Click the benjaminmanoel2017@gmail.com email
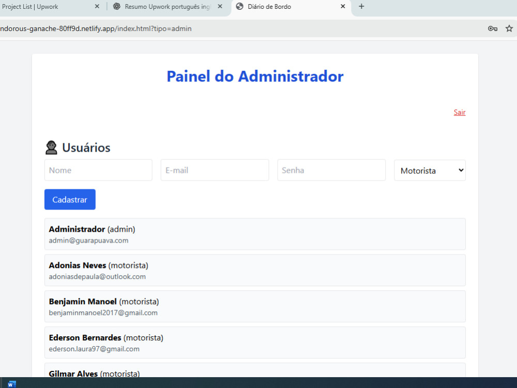The width and height of the screenshot is (517, 388). pos(103,313)
